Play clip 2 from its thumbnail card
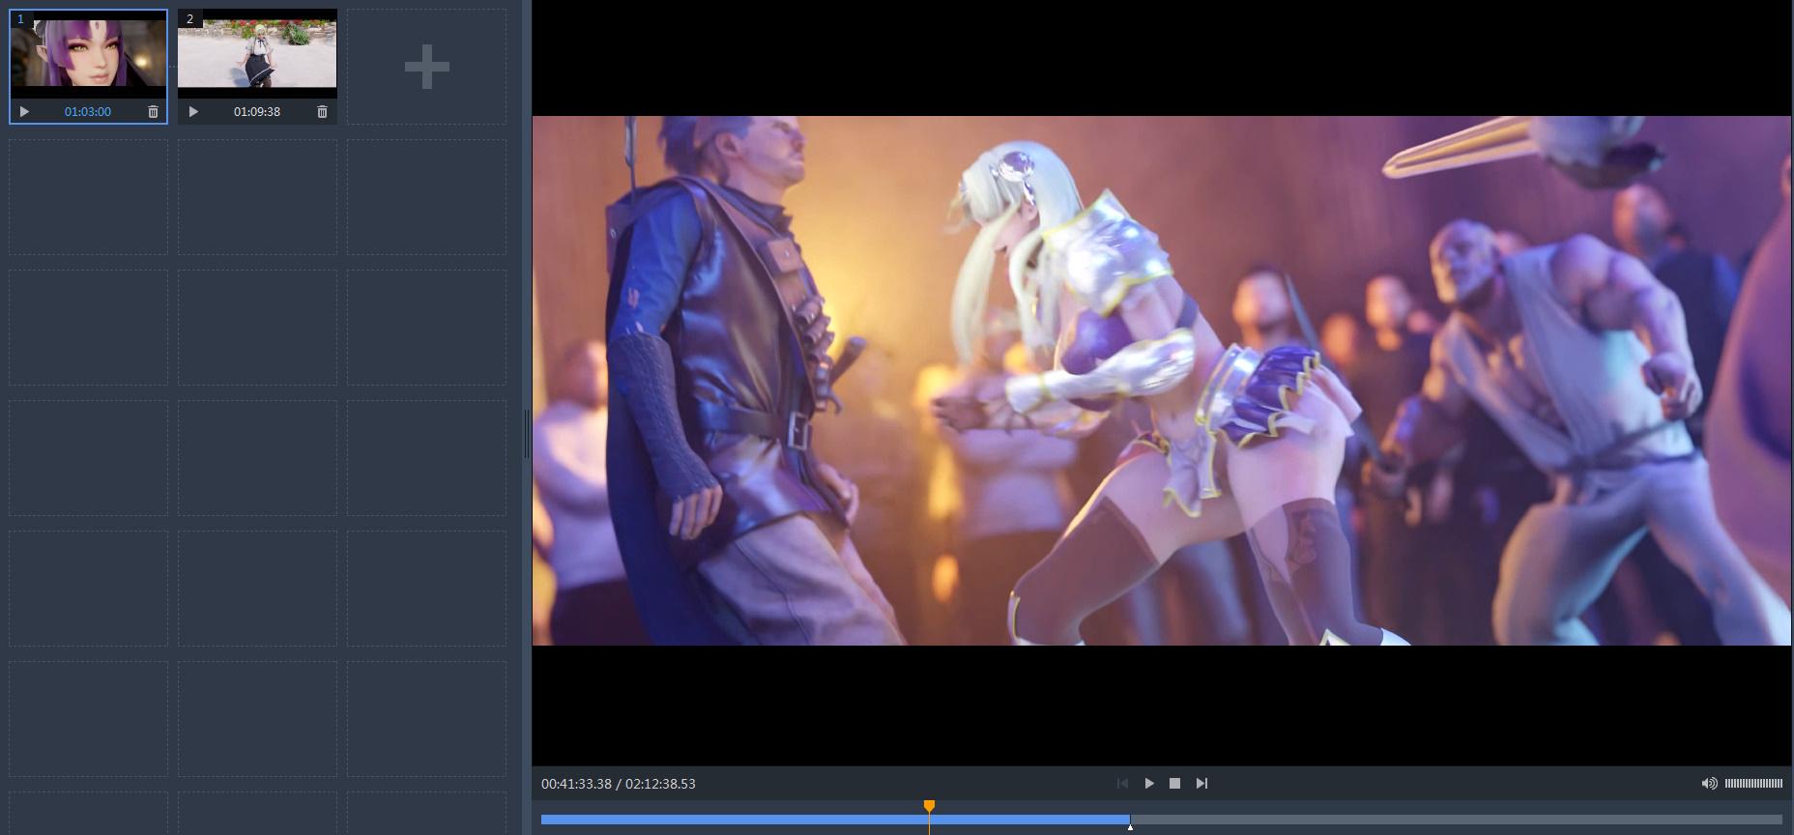 pyautogui.click(x=193, y=112)
